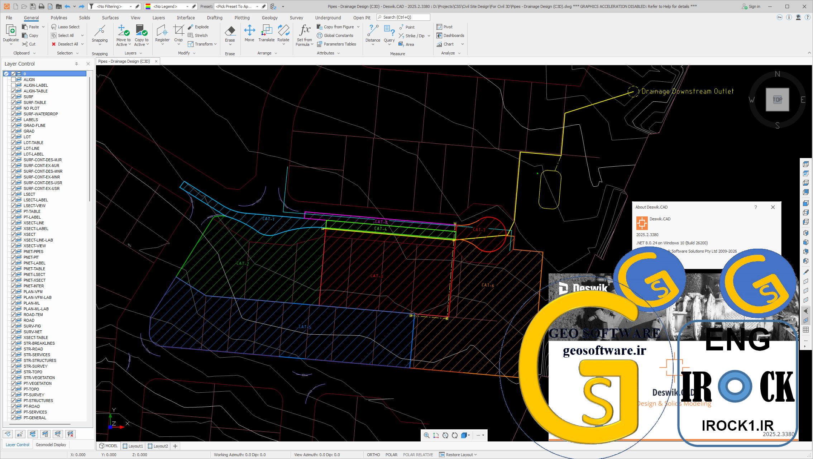Toggle visibility checkbox for ROAD layer
The height and width of the screenshot is (459, 813).
point(13,320)
